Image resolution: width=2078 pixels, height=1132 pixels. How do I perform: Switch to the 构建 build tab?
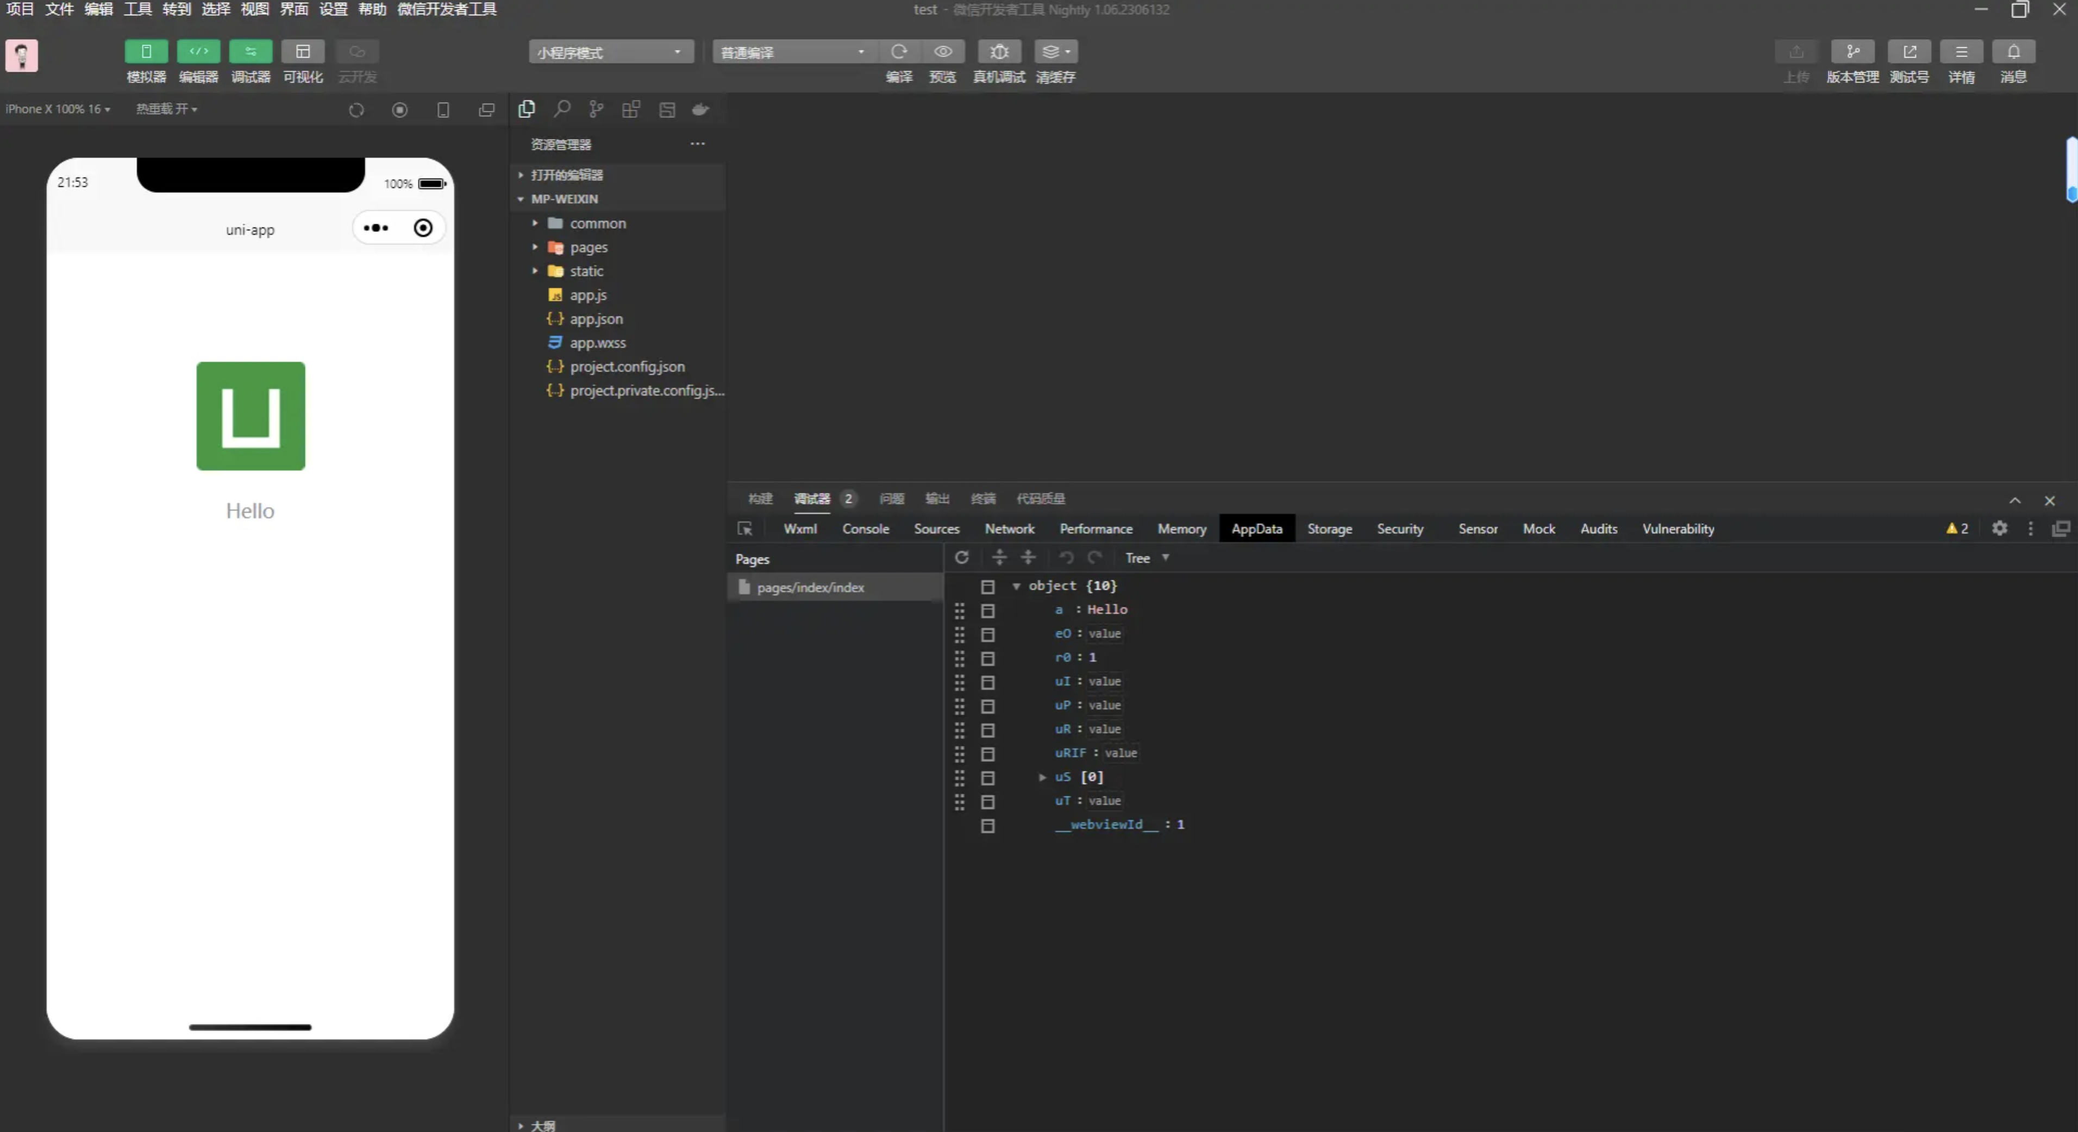pyautogui.click(x=760, y=499)
